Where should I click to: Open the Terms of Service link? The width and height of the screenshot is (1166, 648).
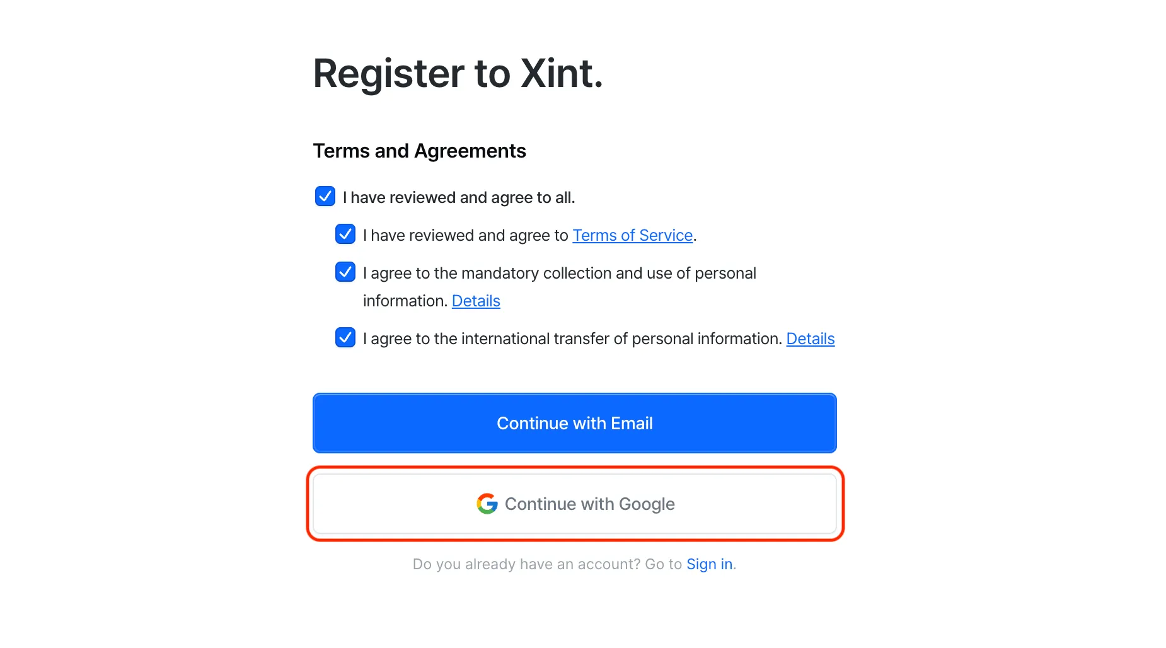click(632, 235)
